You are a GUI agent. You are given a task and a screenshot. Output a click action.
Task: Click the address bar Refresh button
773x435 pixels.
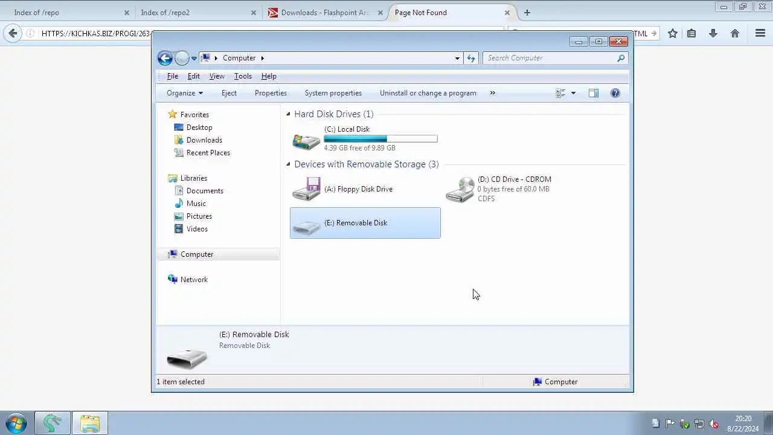click(471, 58)
